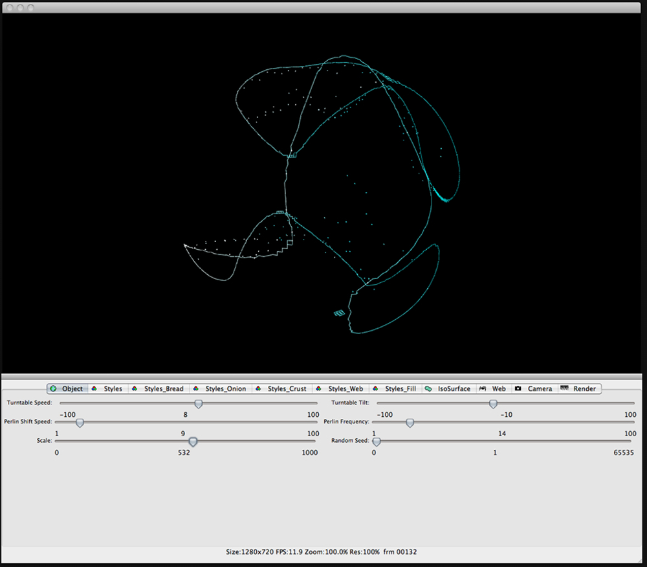This screenshot has width=647, height=567.
Task: Click the Scale value 532
Action: [x=184, y=452]
